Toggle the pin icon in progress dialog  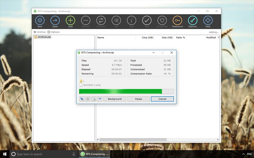(x=82, y=99)
